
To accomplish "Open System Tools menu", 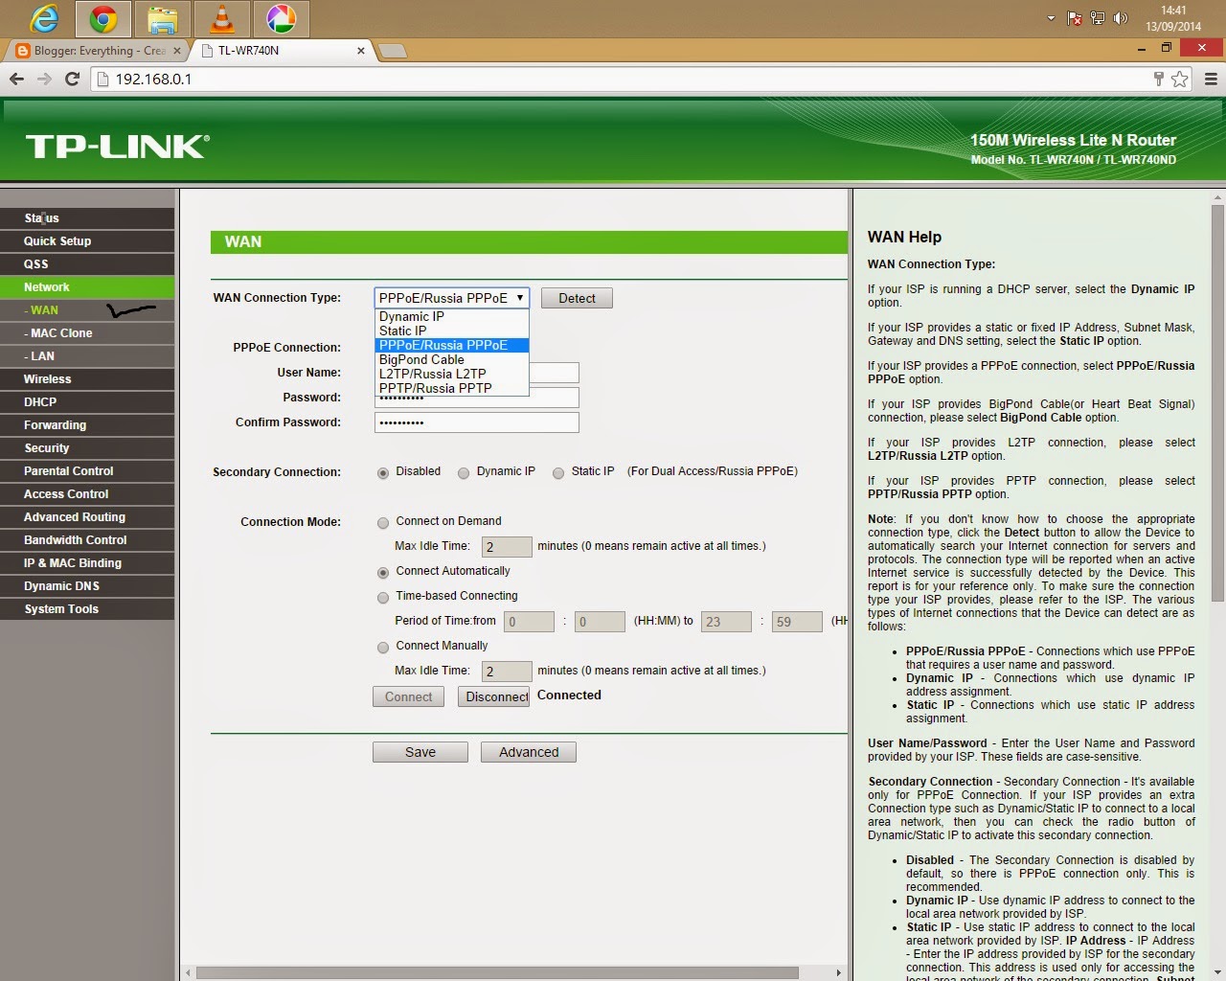I will [x=87, y=609].
